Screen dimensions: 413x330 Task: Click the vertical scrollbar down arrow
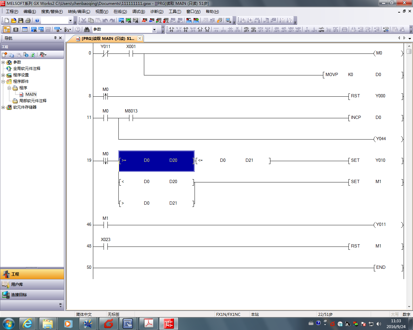(409, 307)
